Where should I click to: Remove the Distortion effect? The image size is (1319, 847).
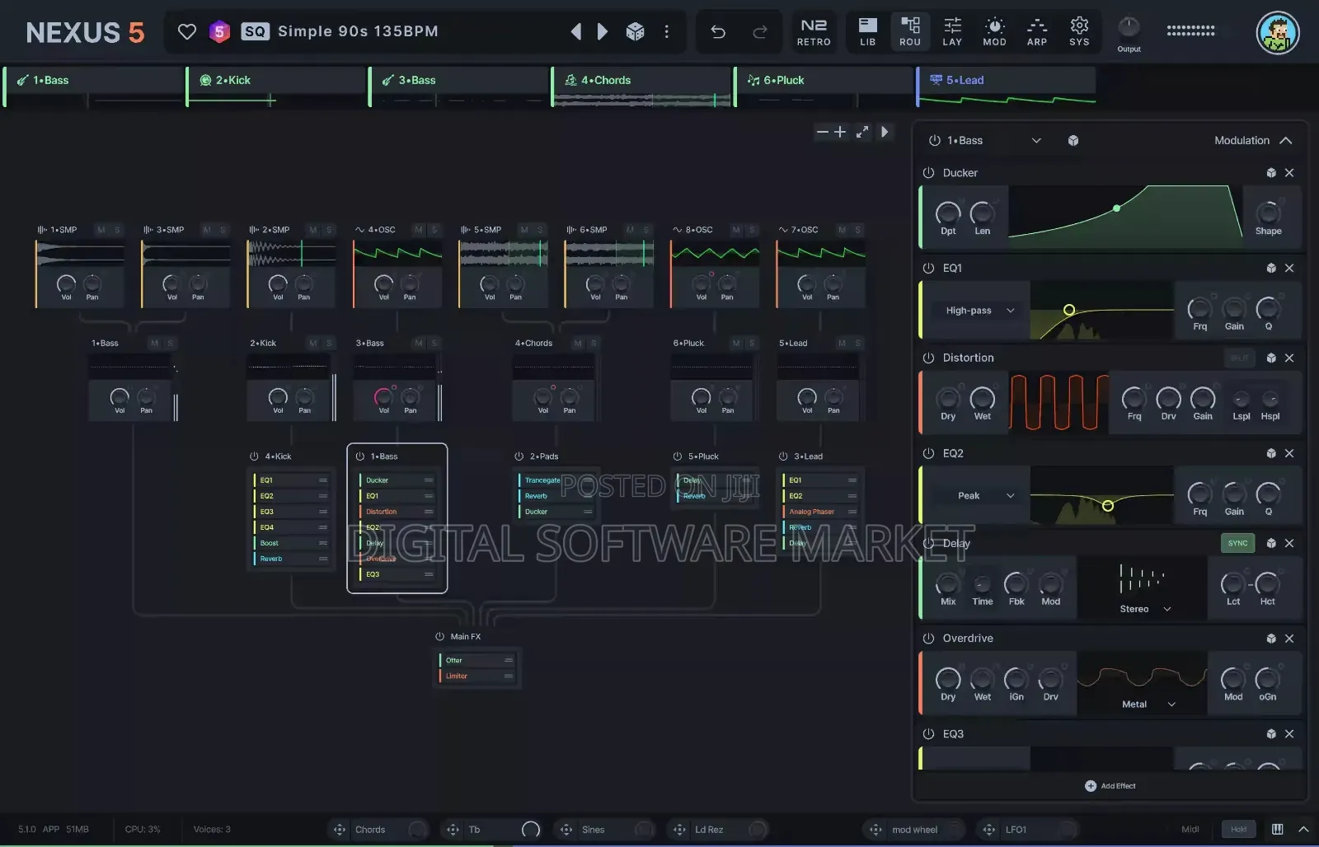1289,358
